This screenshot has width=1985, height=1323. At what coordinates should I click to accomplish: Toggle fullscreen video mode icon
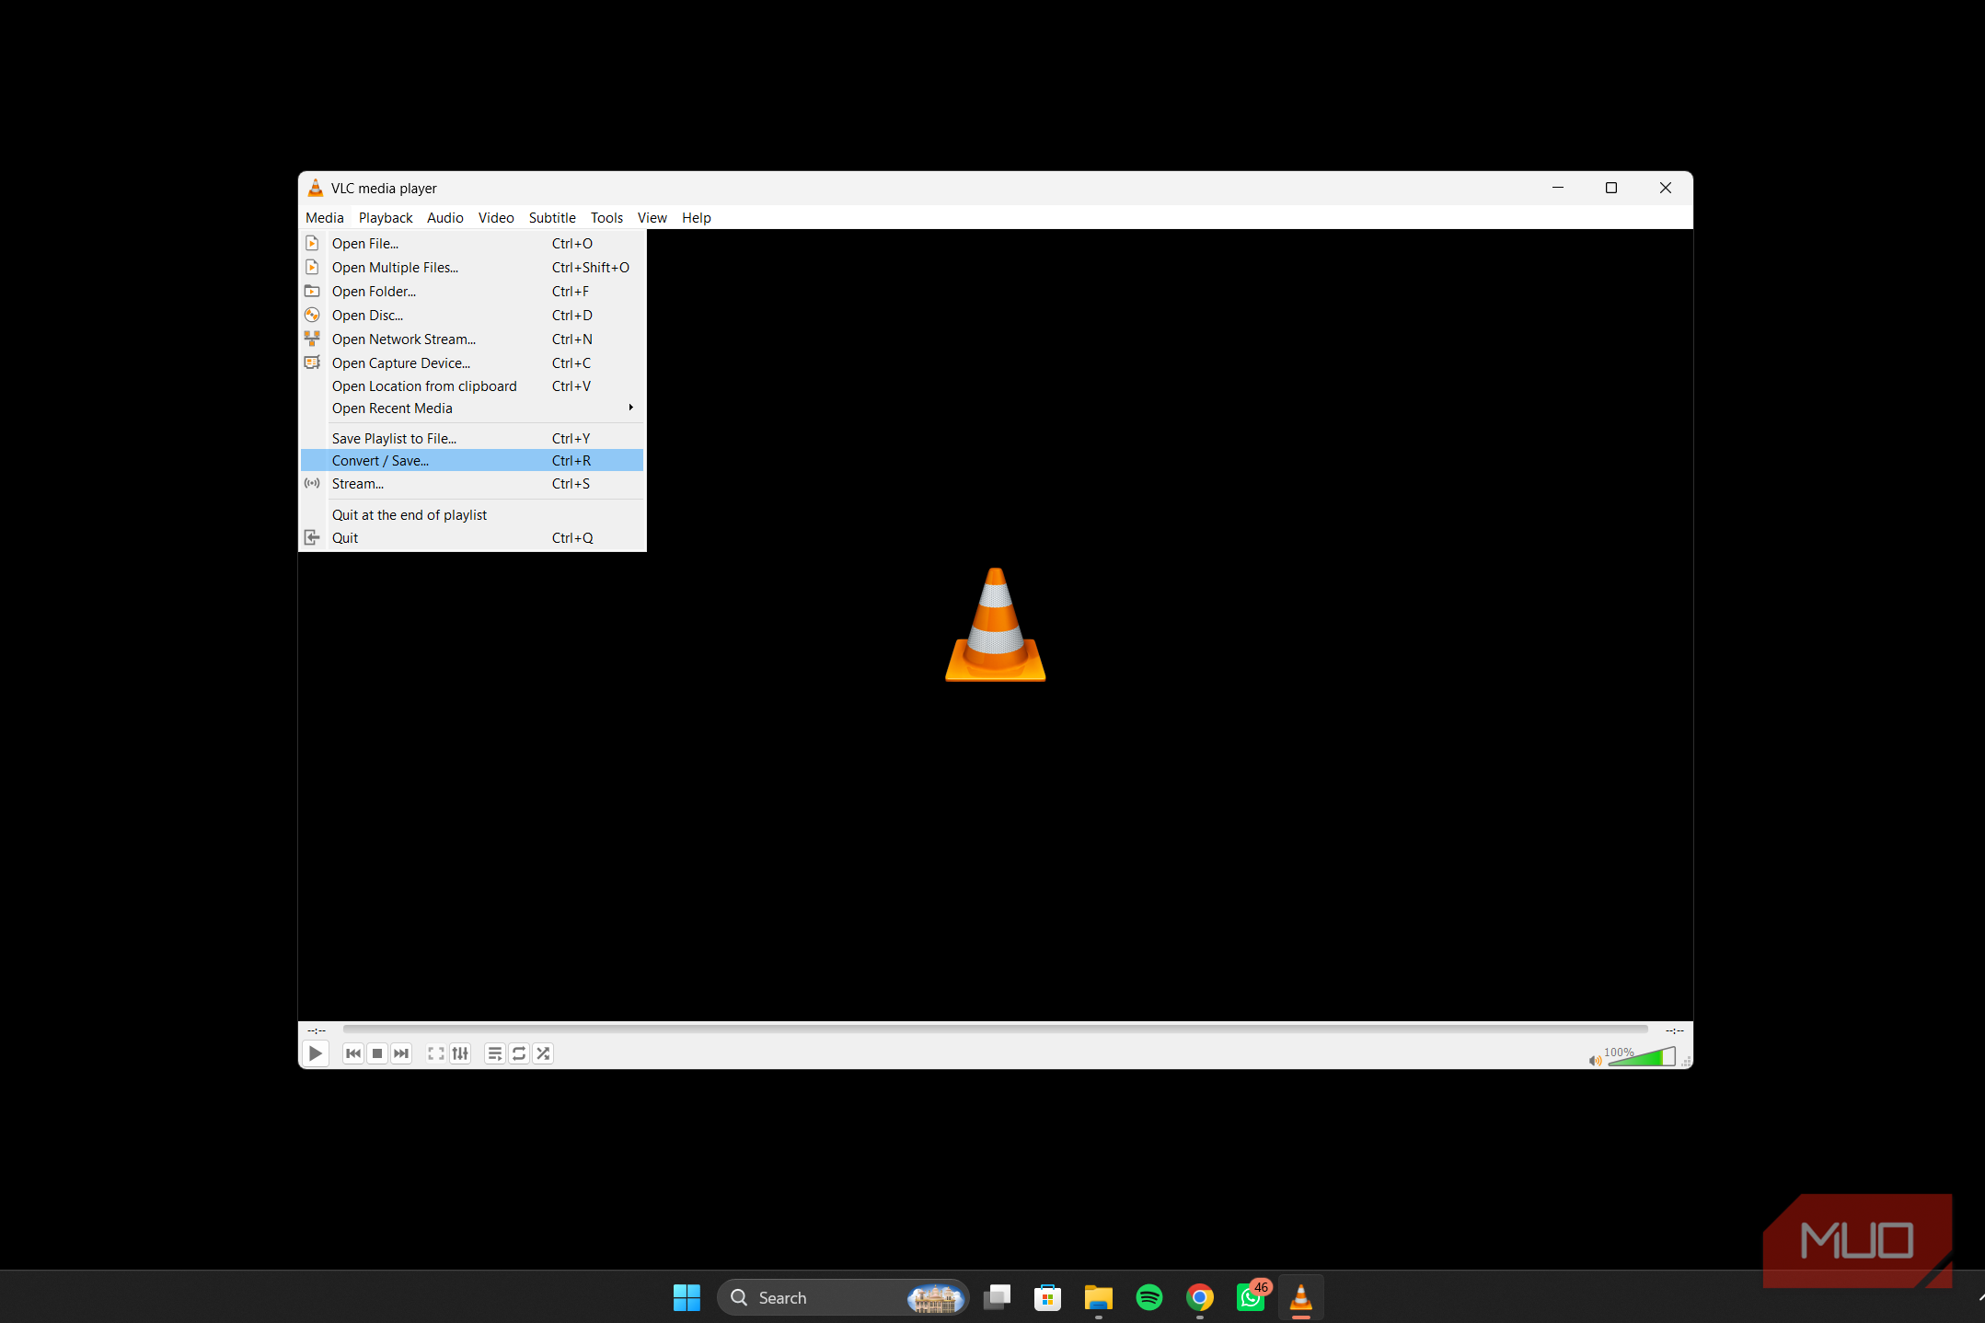click(x=436, y=1053)
